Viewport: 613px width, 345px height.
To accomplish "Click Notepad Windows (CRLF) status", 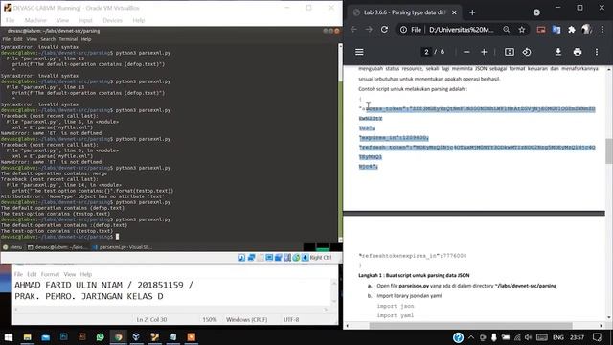I will point(247,319).
